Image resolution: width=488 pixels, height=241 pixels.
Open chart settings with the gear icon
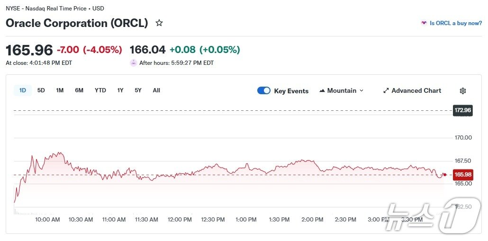coord(463,91)
